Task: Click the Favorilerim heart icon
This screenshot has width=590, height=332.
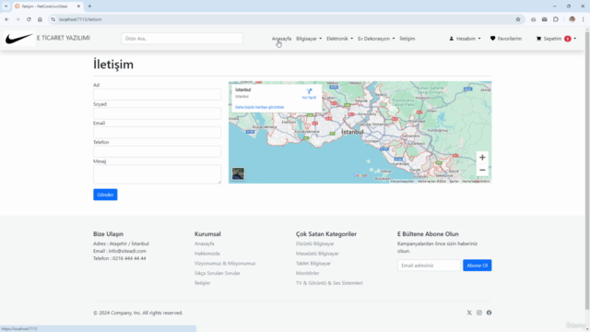Action: click(492, 39)
